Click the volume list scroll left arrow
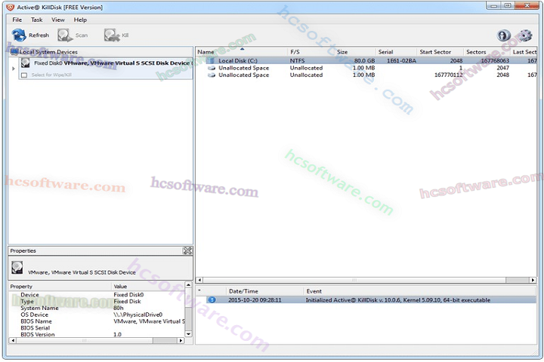Image resolution: width=544 pixels, height=362 pixels. 199,280
